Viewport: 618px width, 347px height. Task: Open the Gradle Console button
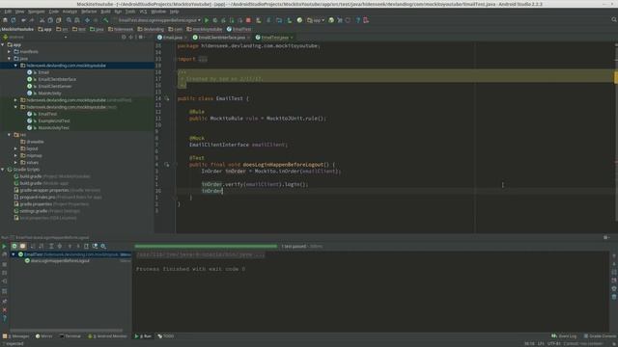click(x=600, y=336)
